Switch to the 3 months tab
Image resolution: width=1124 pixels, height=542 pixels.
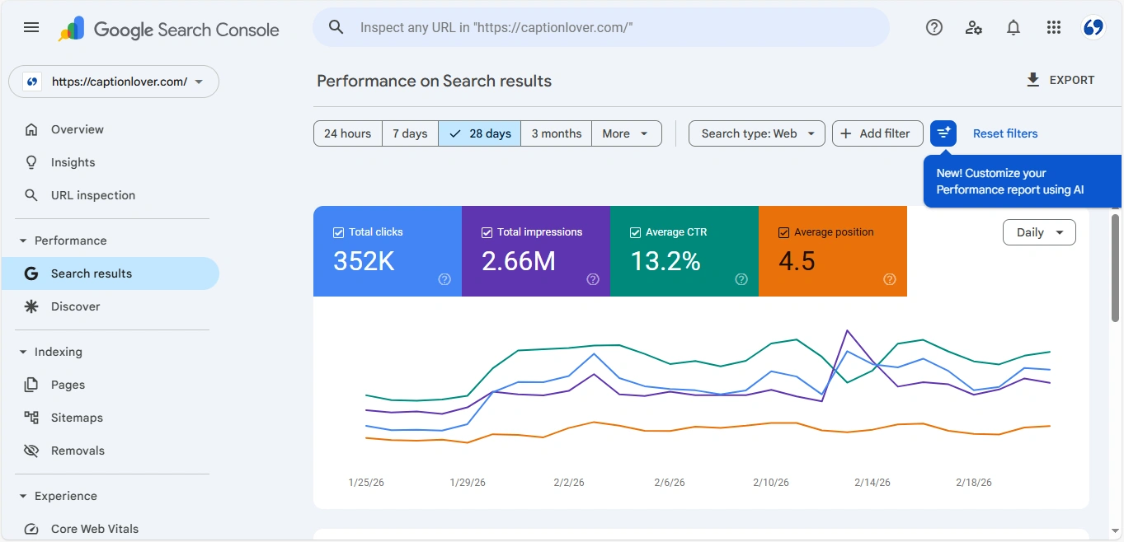pyautogui.click(x=556, y=133)
